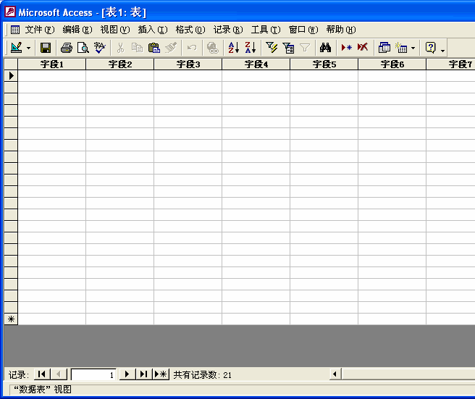This screenshot has width=475, height=399.
Task: Open the 插入(I) menu
Action: (153, 30)
